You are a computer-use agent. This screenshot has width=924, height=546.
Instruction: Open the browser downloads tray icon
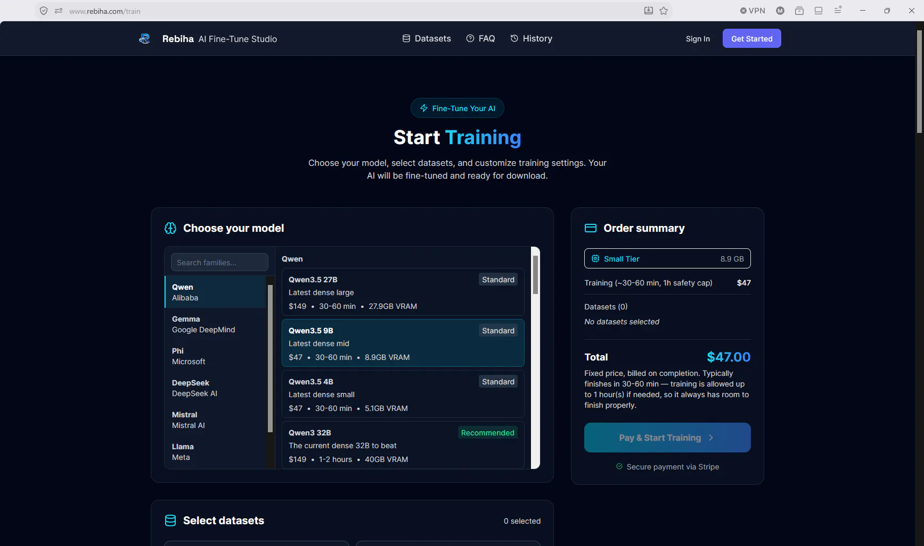[799, 11]
